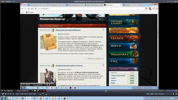Move the PotPlayer seek bar handle
This screenshot has height=100, width=178.
pyautogui.click(x=106, y=91)
